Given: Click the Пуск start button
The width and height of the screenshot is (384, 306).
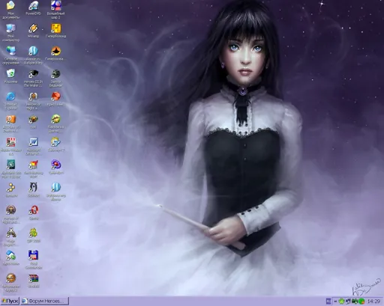Looking at the screenshot, I should point(10,301).
